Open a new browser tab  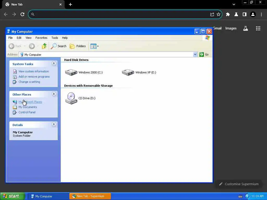click(x=70, y=4)
